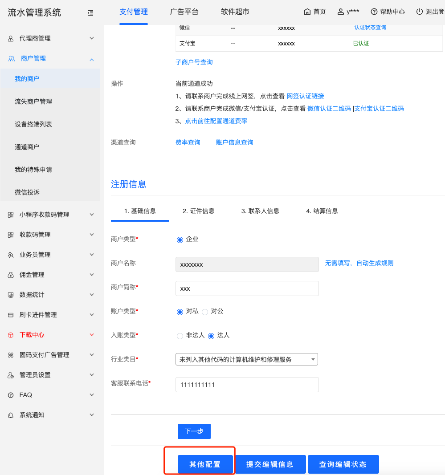
Task: Click the 小程序收款码管理 QR icon
Action: tap(11, 215)
